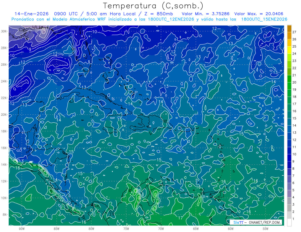
Task: Click the 20N latitude axis label
Action: (4, 114)
